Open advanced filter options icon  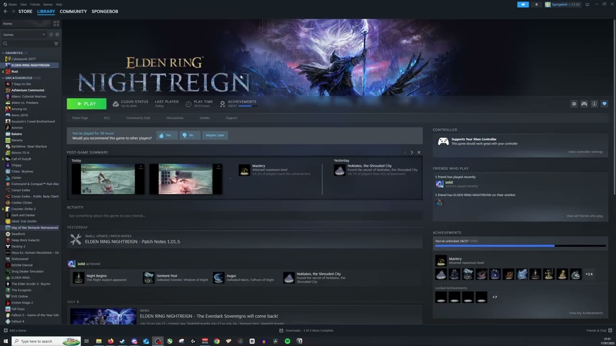[56, 44]
